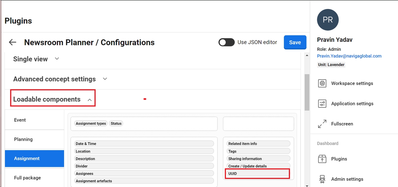Select the Event tab
This screenshot has height=187, width=398.
coord(34,120)
